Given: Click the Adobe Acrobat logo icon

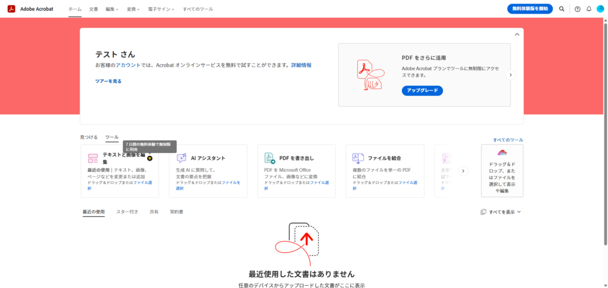Looking at the screenshot, I should pos(11,9).
